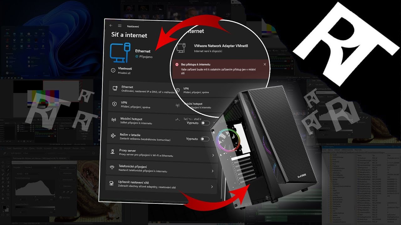401x225 pixels.
Task: Open the Filter menu in Photoshop
Action: (55, 148)
